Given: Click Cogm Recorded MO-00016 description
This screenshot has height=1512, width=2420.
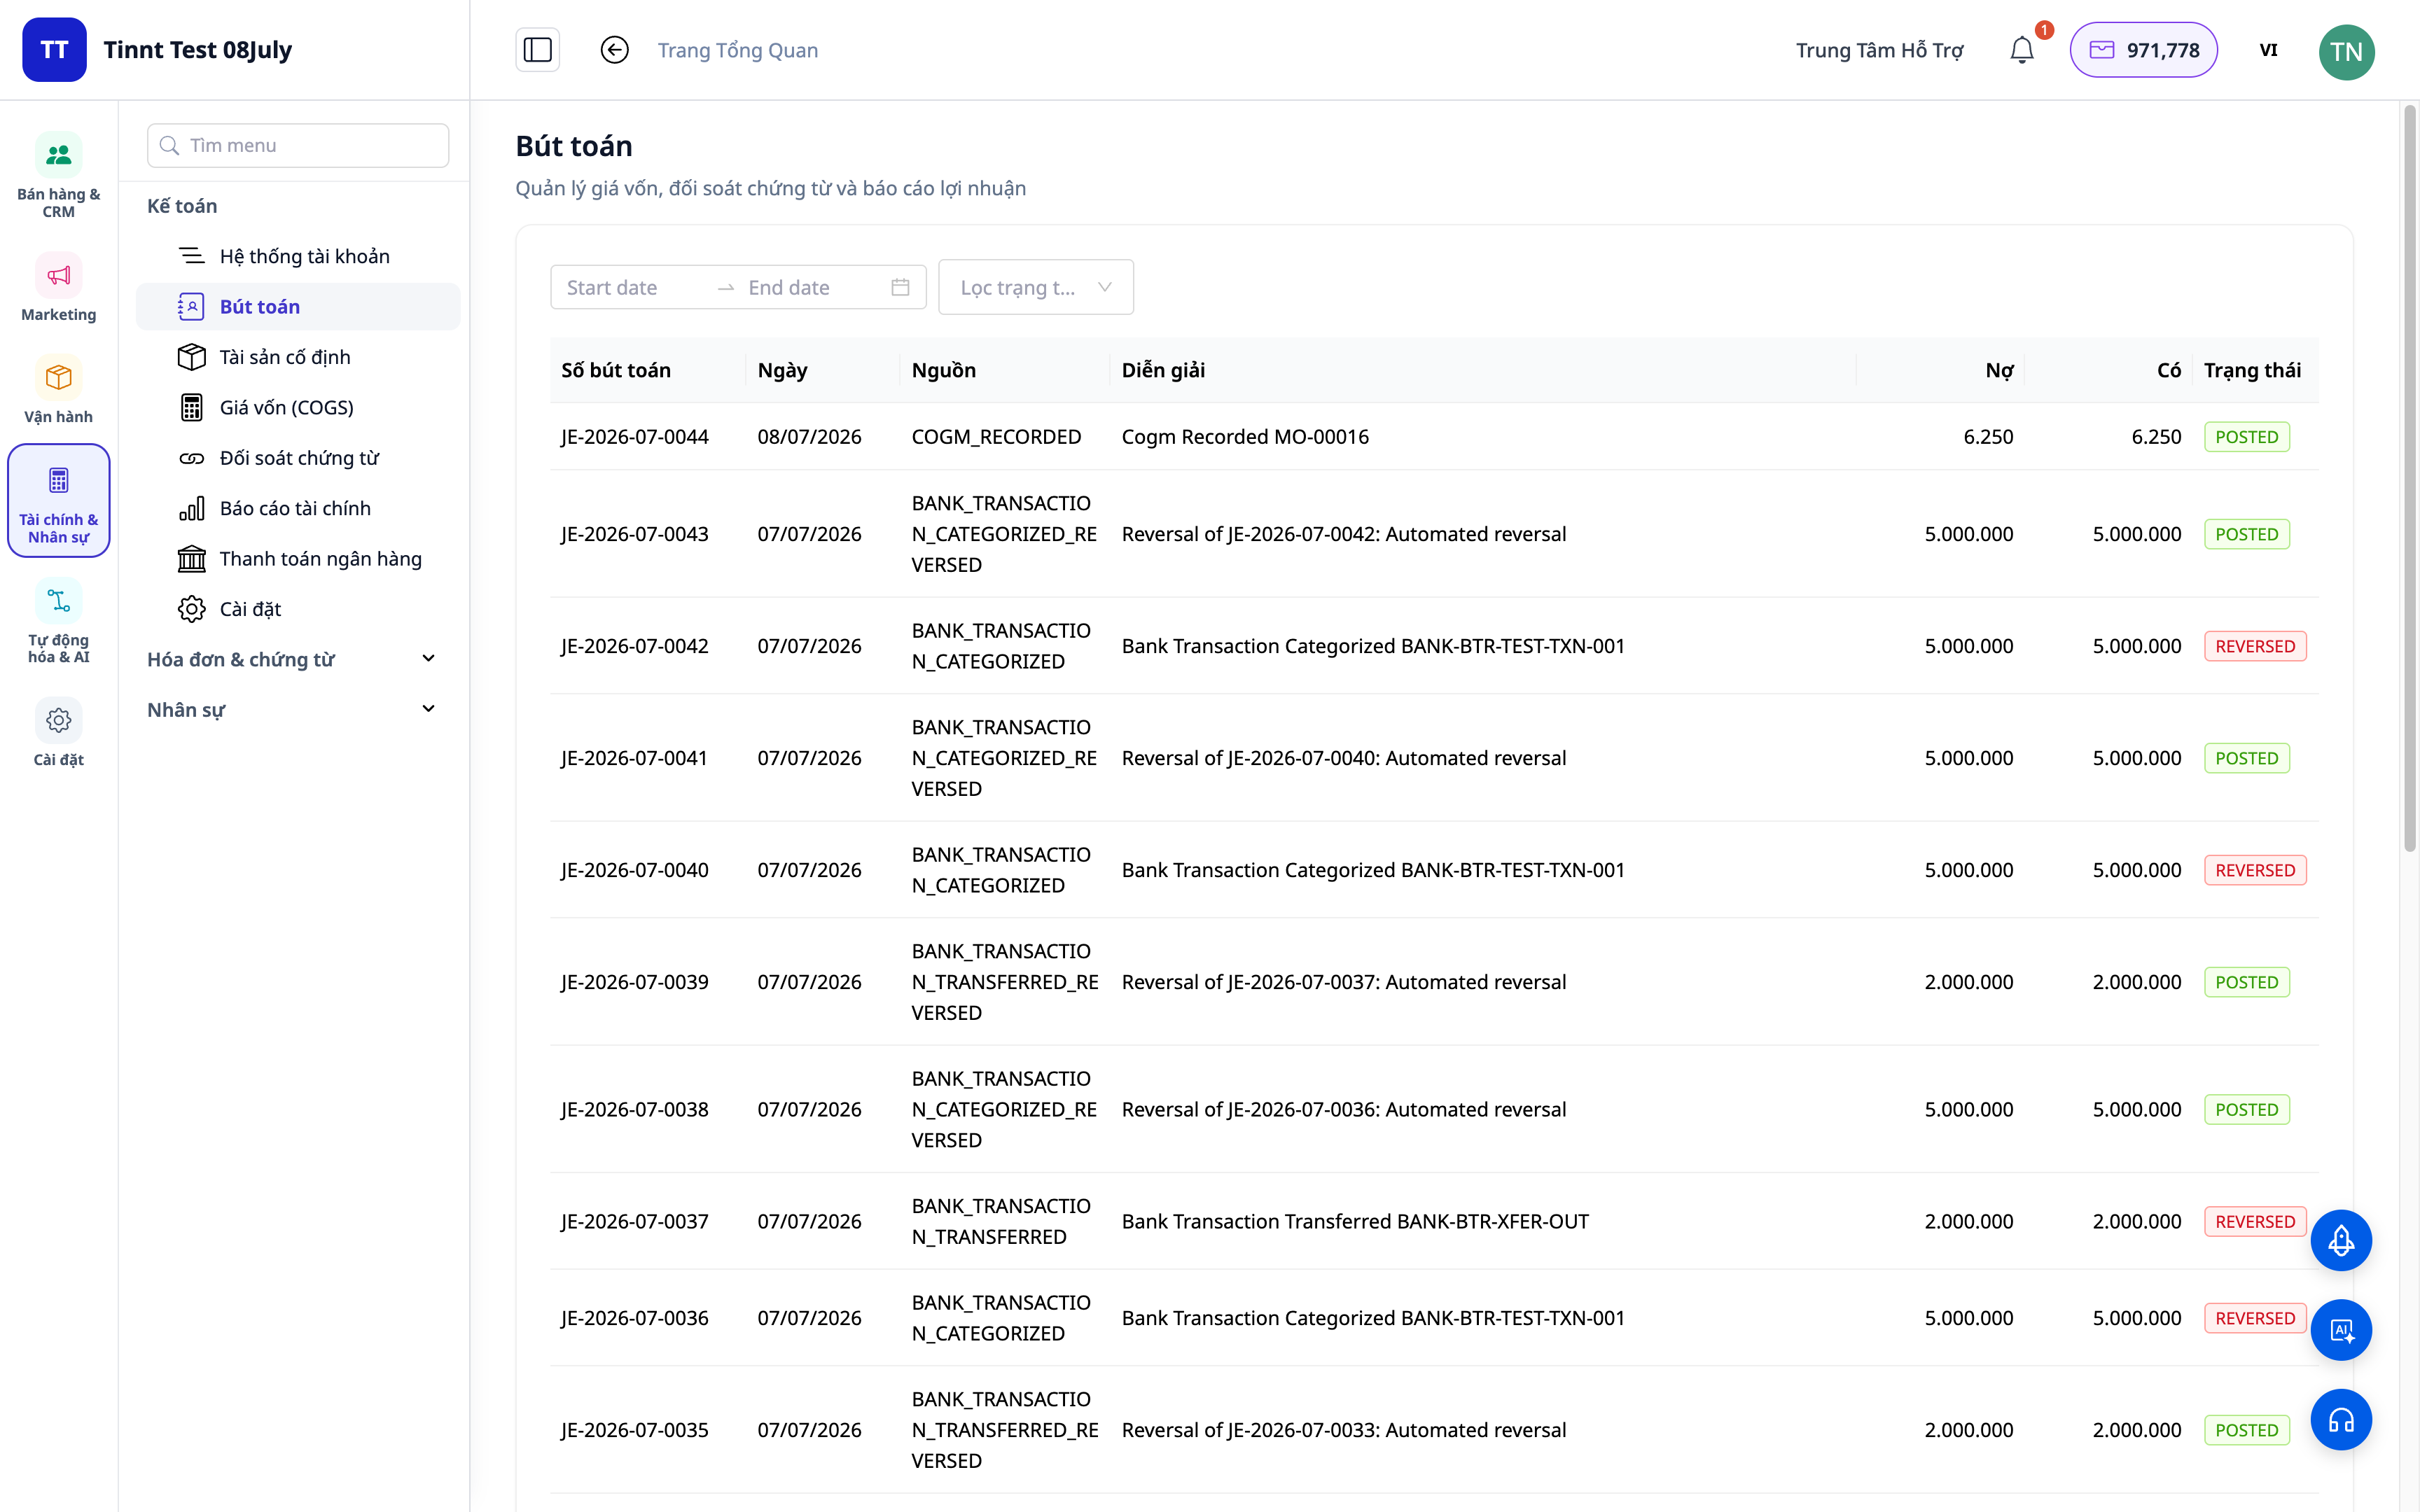Looking at the screenshot, I should point(1245,436).
